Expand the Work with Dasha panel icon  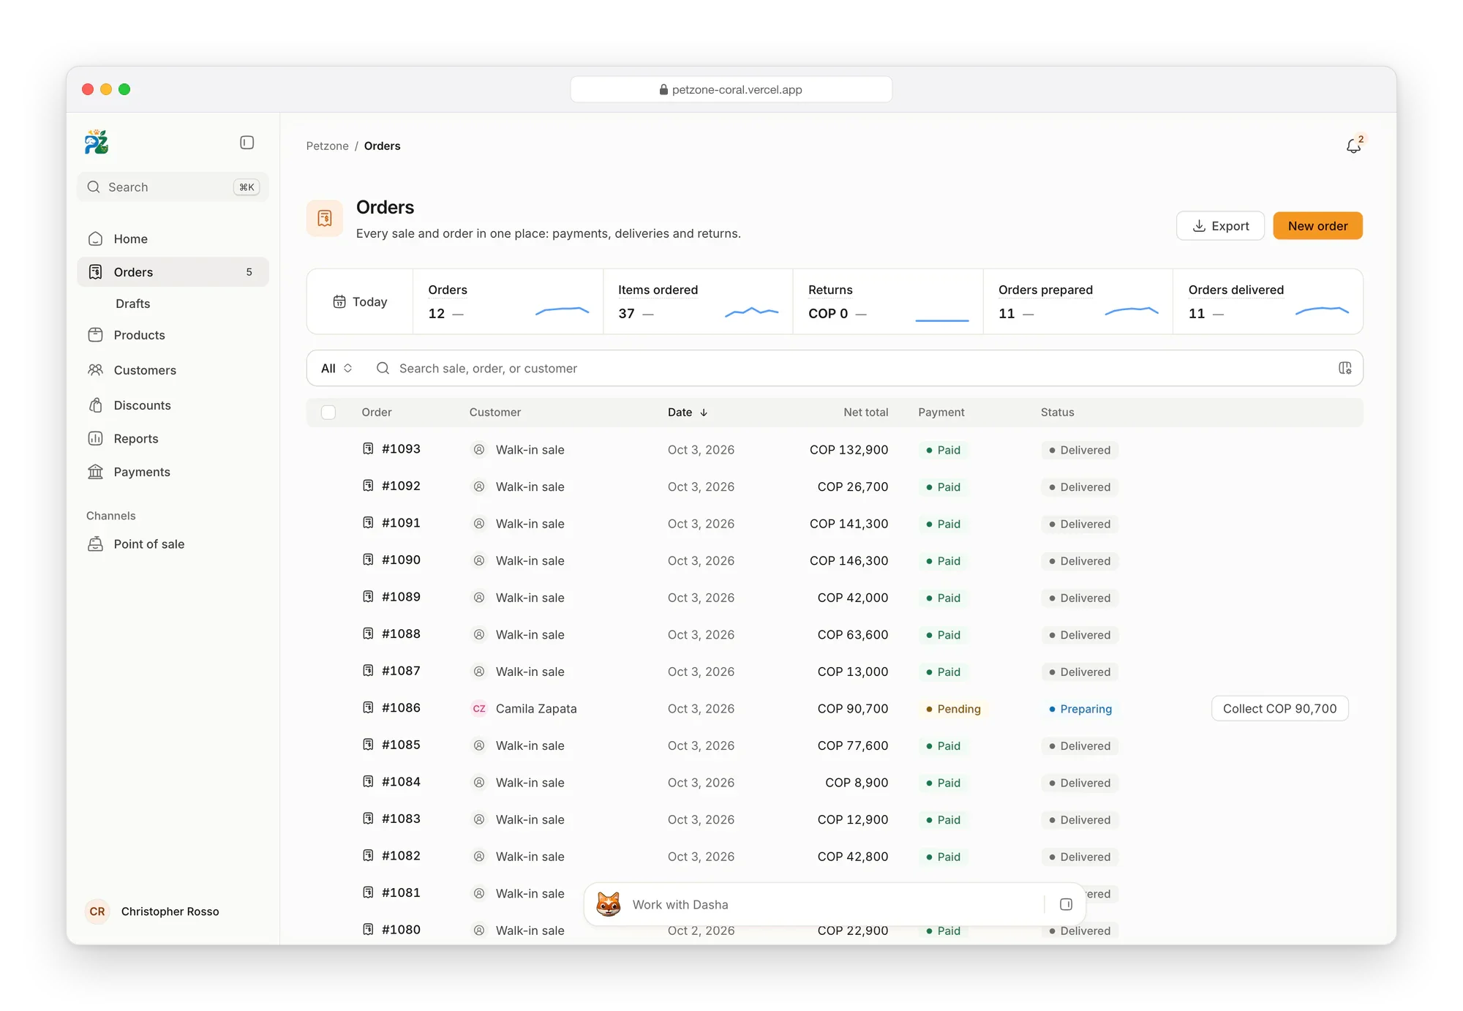tap(1066, 904)
